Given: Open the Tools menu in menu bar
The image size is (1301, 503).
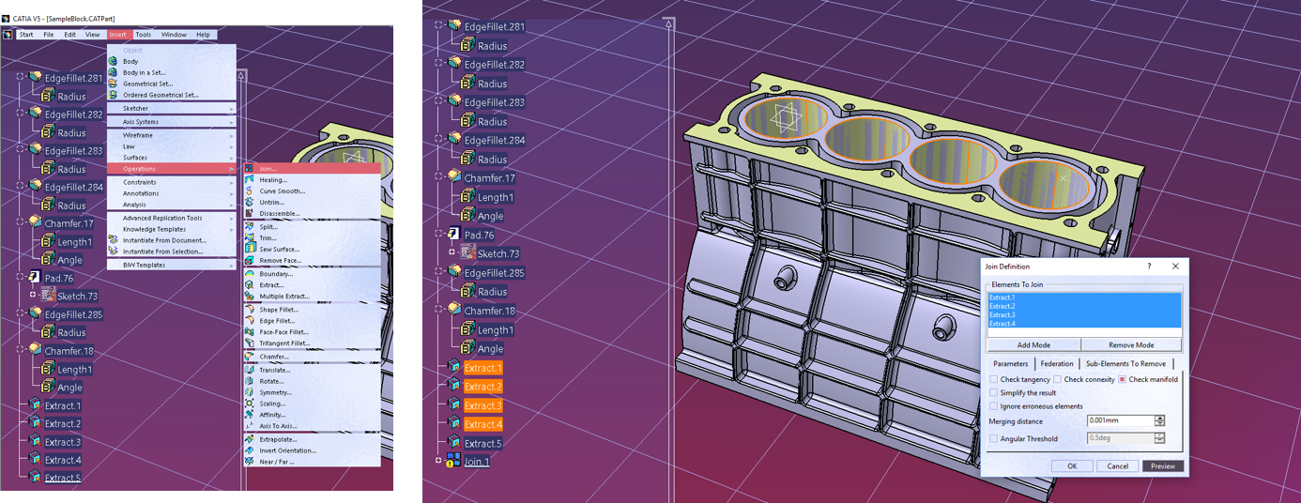Looking at the screenshot, I should [143, 35].
